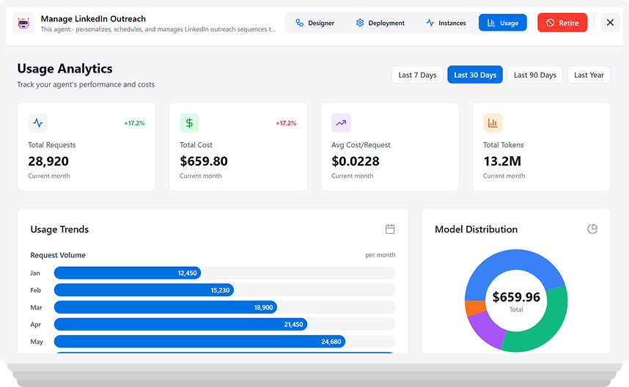Click the Avg Cost/Request trend icon

point(341,123)
